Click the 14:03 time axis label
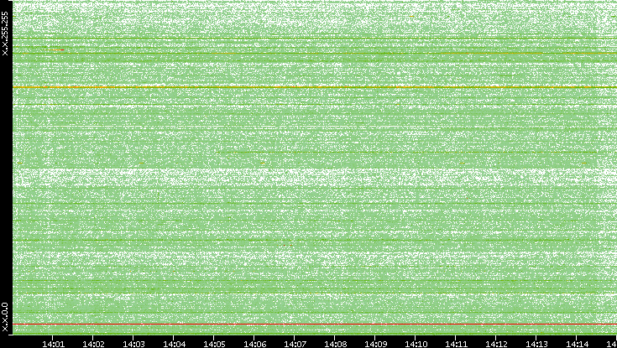This screenshot has width=617, height=348. 133,344
